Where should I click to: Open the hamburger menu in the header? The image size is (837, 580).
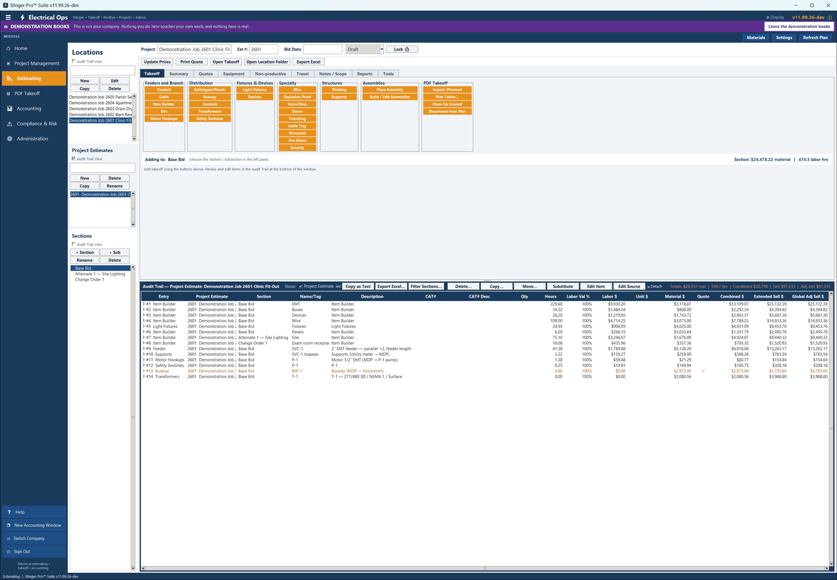8,17
